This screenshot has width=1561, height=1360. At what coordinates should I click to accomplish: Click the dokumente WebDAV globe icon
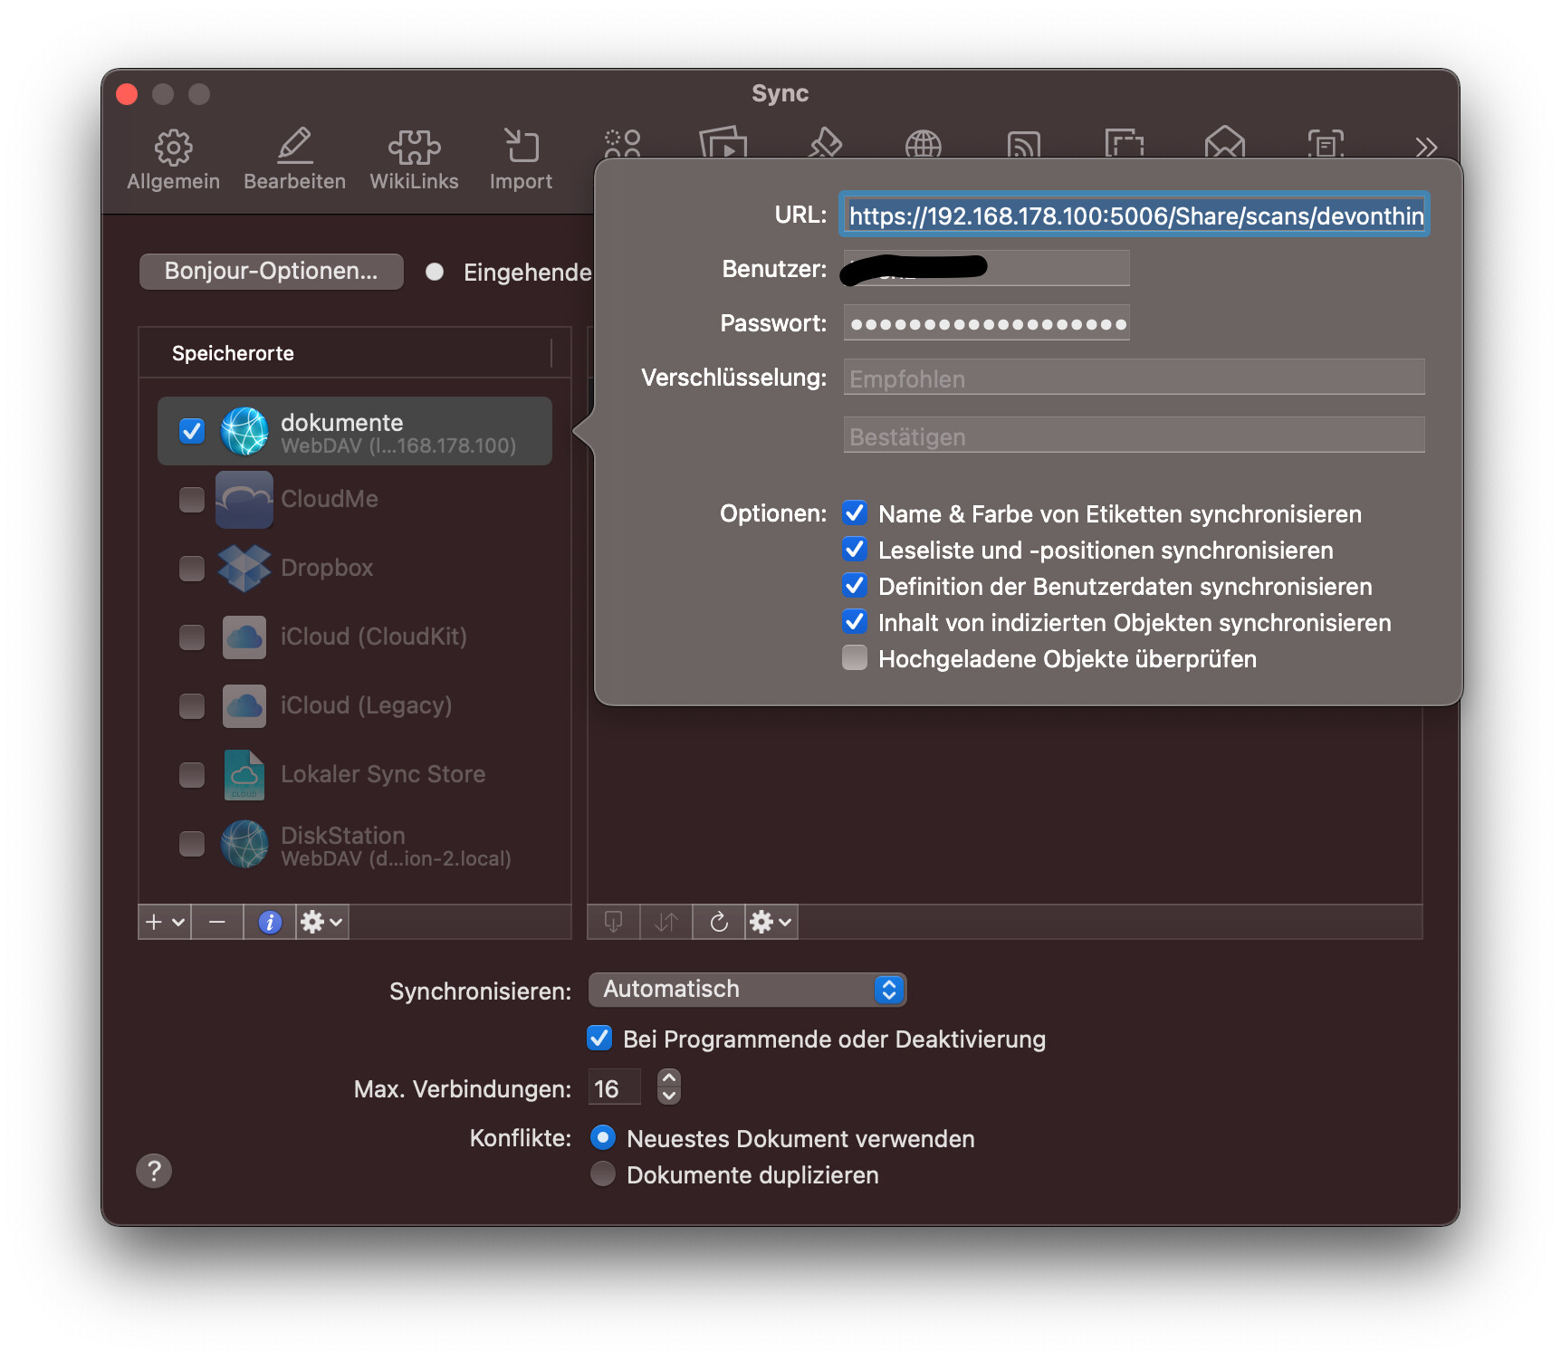[244, 431]
